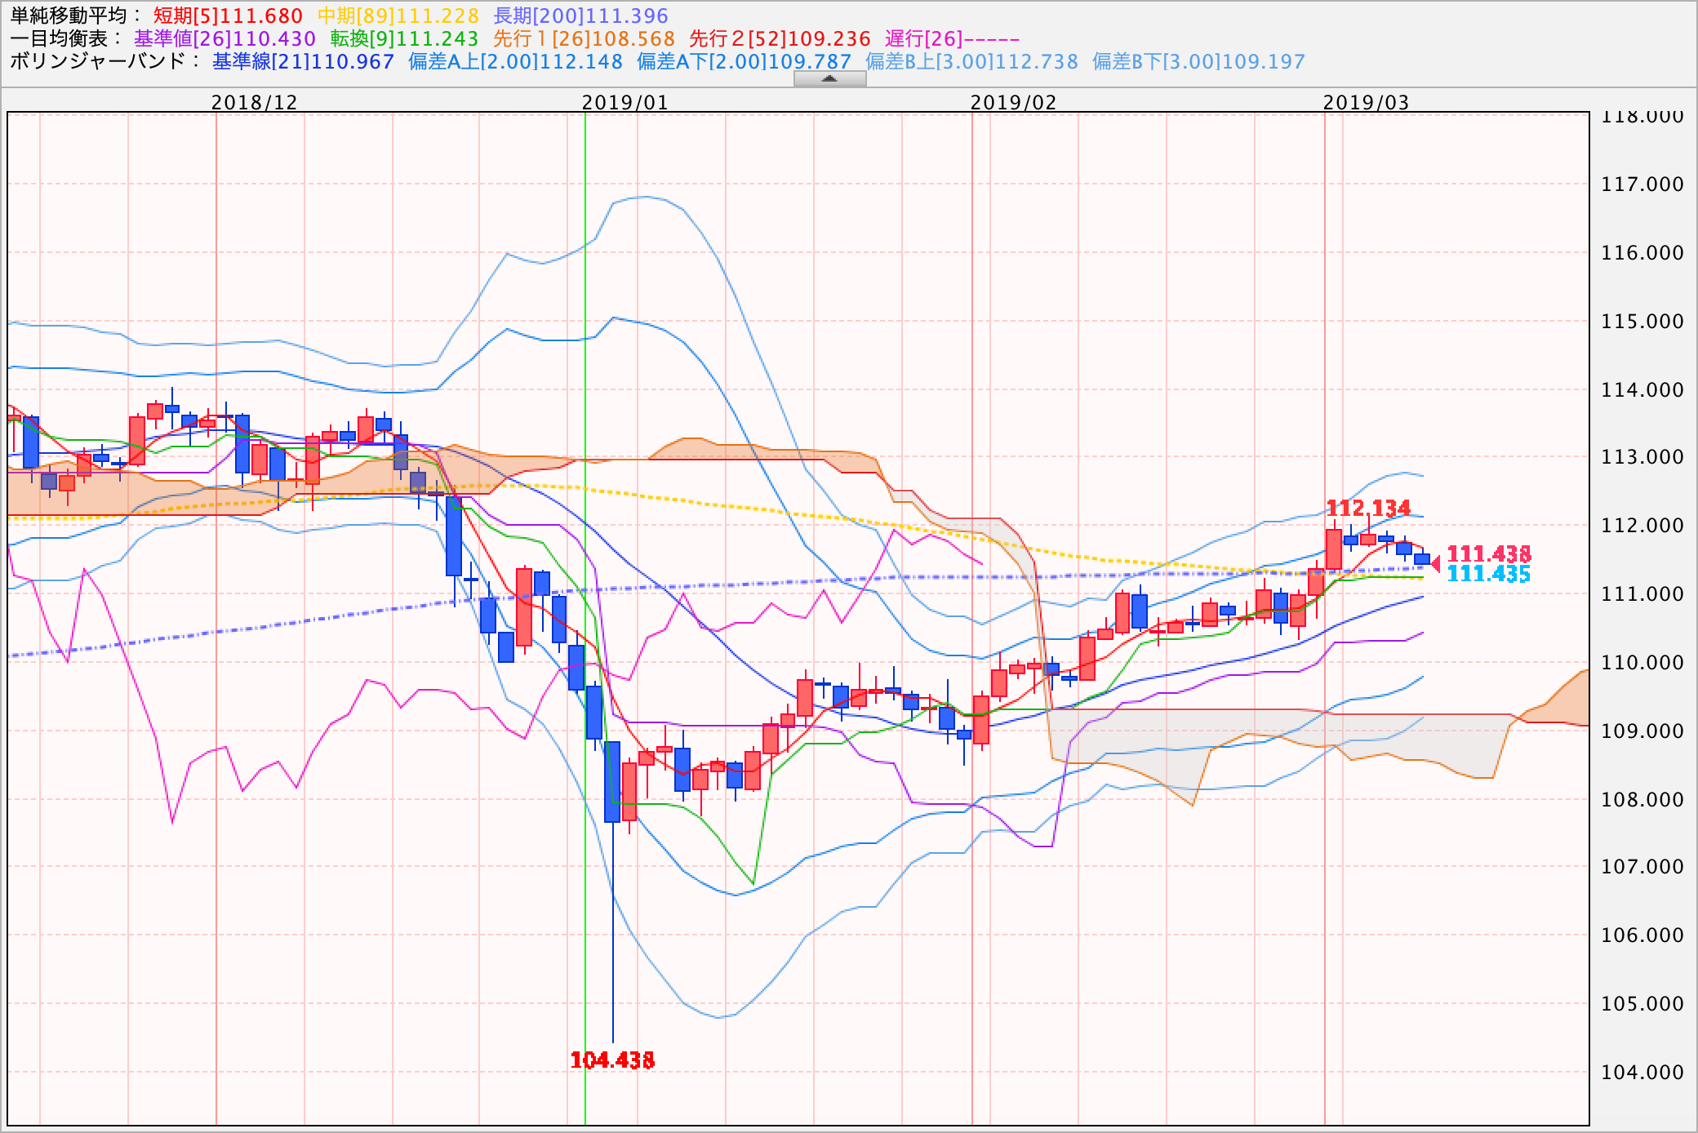Click the 2018/12 date axis label
Image resolution: width=1698 pixels, height=1133 pixels.
click(x=255, y=103)
